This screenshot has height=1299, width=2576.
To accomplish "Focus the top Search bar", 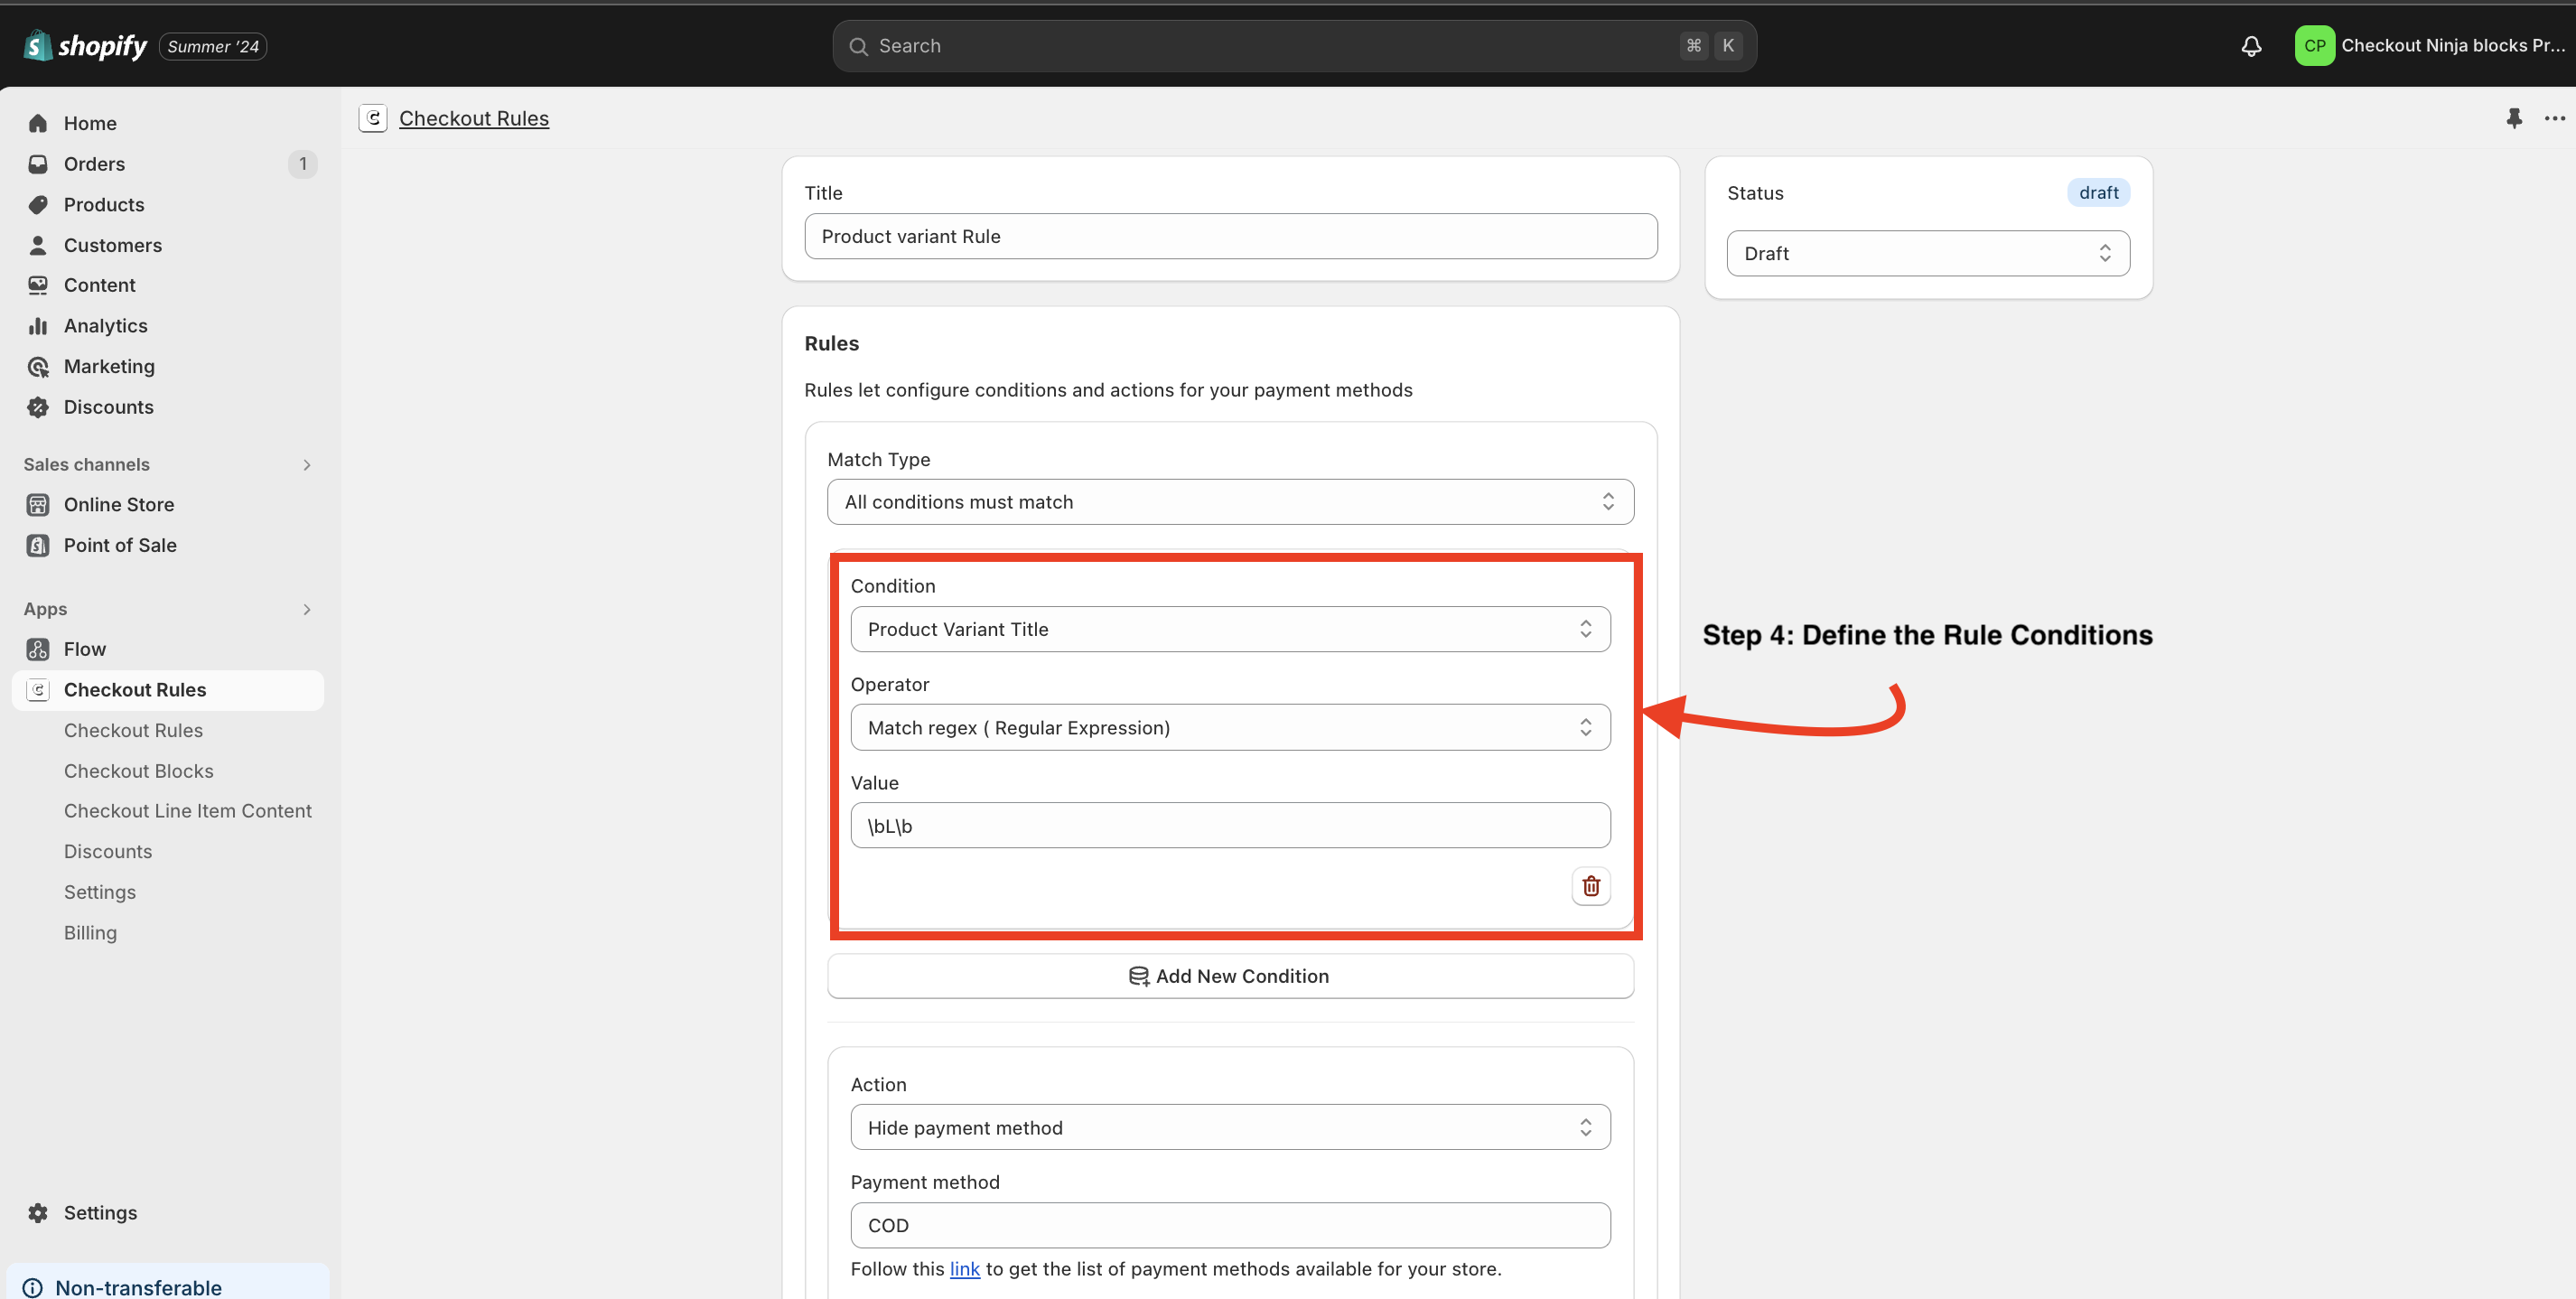I will [1294, 46].
